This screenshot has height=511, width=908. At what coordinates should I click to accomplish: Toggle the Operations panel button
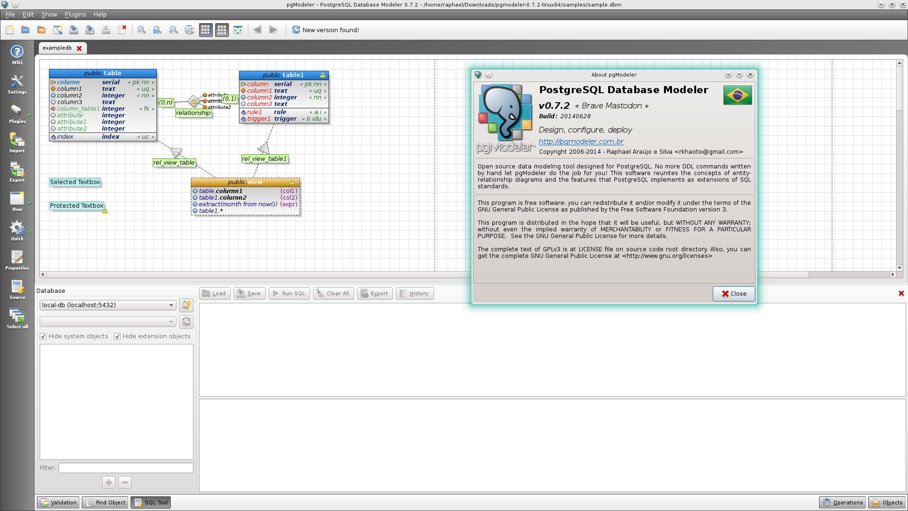tap(842, 502)
